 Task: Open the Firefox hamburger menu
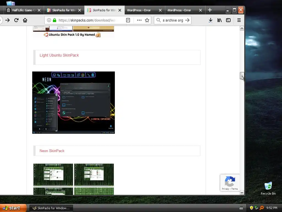[x=239, y=20]
